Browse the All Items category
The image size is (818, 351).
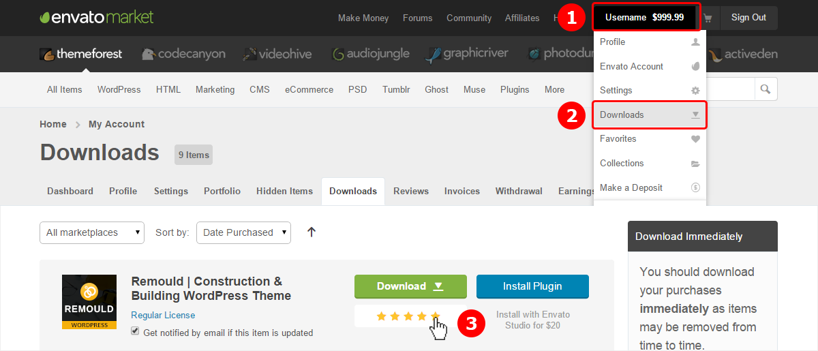point(65,89)
